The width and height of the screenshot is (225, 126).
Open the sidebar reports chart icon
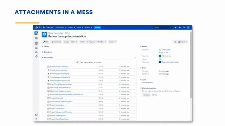click(x=36, y=48)
